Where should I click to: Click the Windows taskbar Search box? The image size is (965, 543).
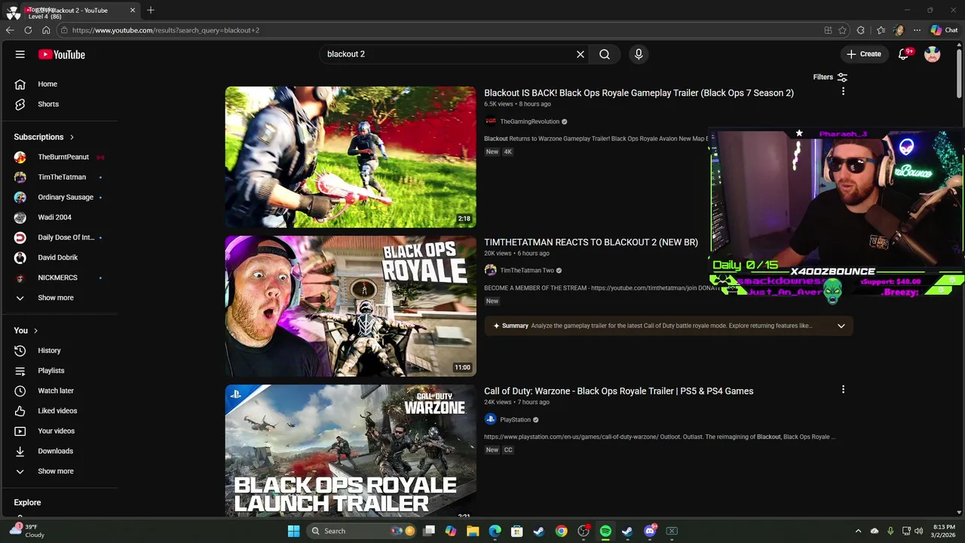coord(362,531)
